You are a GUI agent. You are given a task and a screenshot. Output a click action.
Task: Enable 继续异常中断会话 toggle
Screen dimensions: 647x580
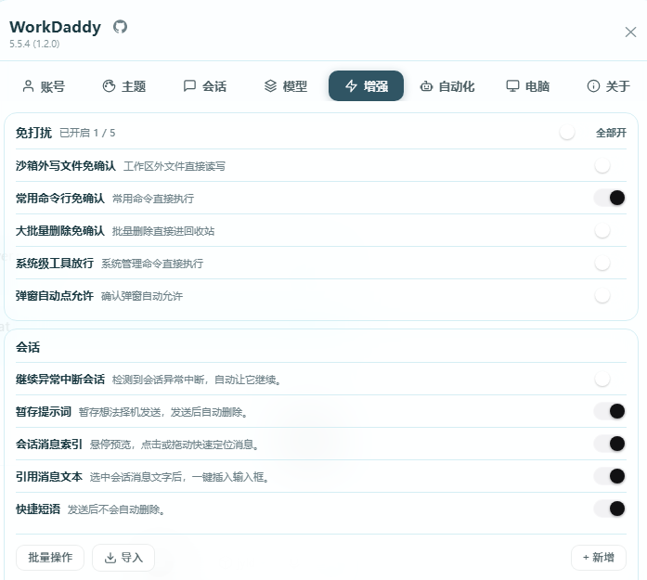(x=610, y=380)
